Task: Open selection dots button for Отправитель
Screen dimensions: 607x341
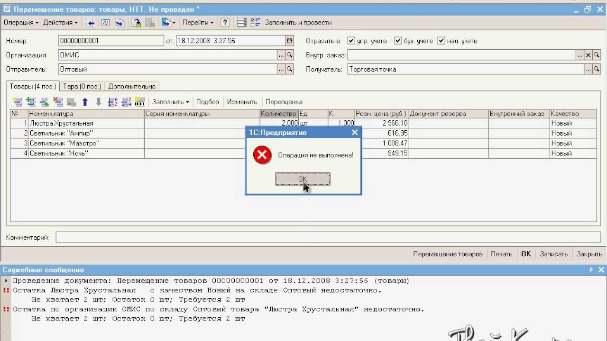Action: coord(281,69)
